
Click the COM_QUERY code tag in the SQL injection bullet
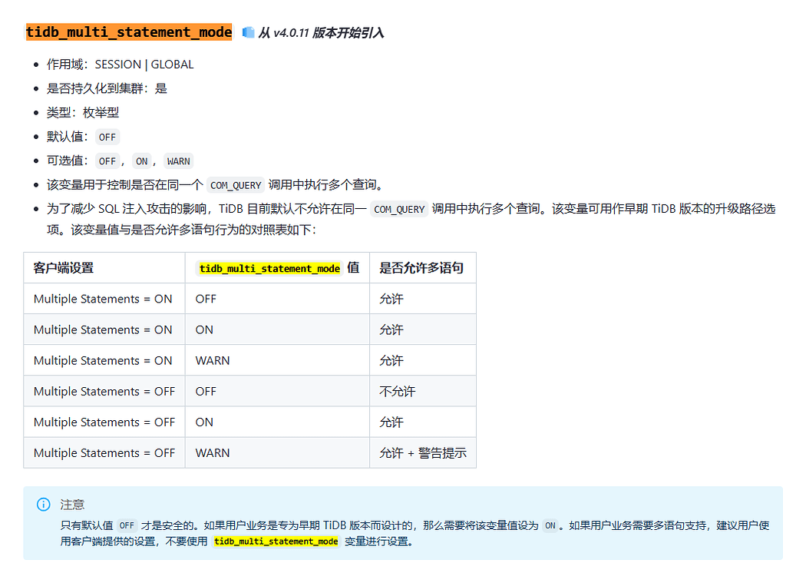pyautogui.click(x=399, y=208)
